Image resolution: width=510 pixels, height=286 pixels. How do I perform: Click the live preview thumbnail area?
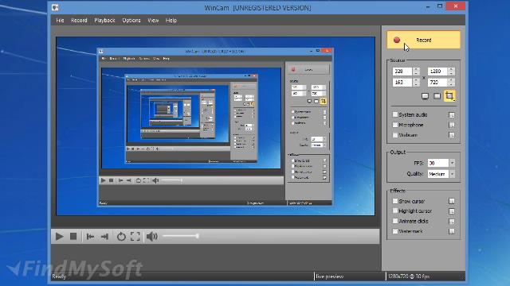[215, 126]
